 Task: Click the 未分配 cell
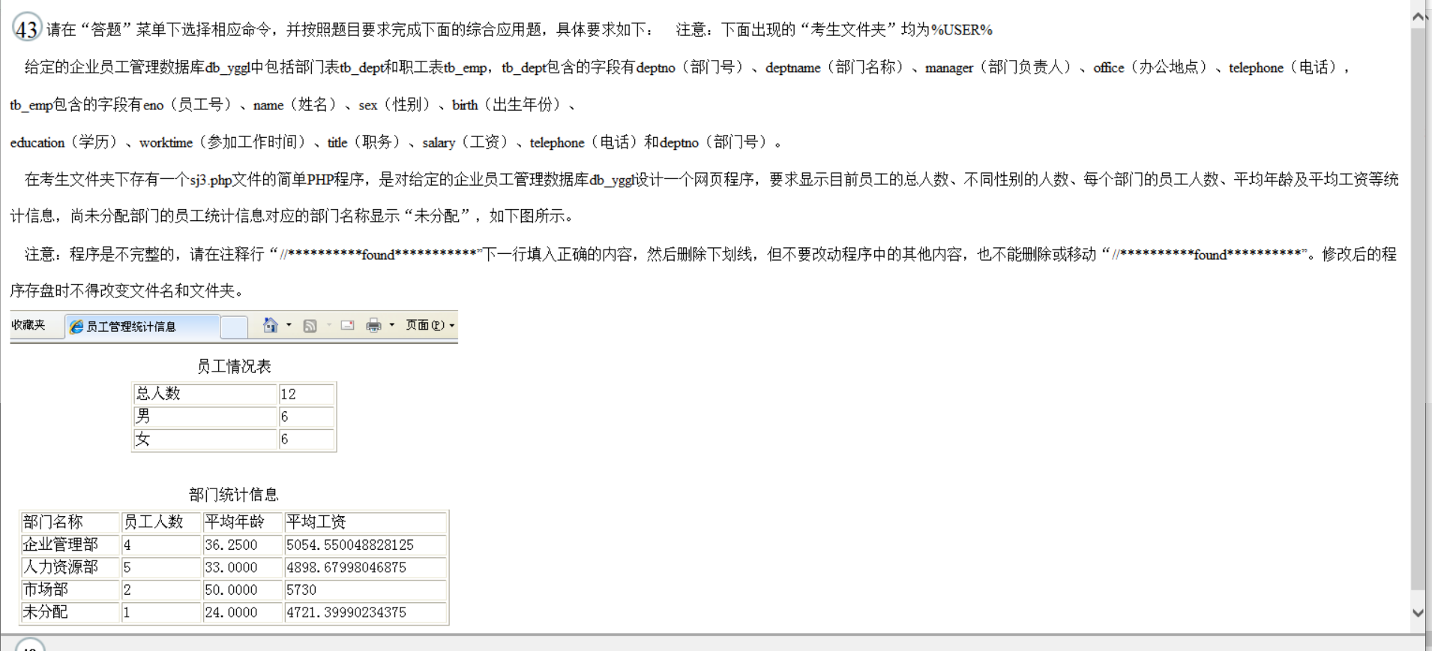(70, 612)
